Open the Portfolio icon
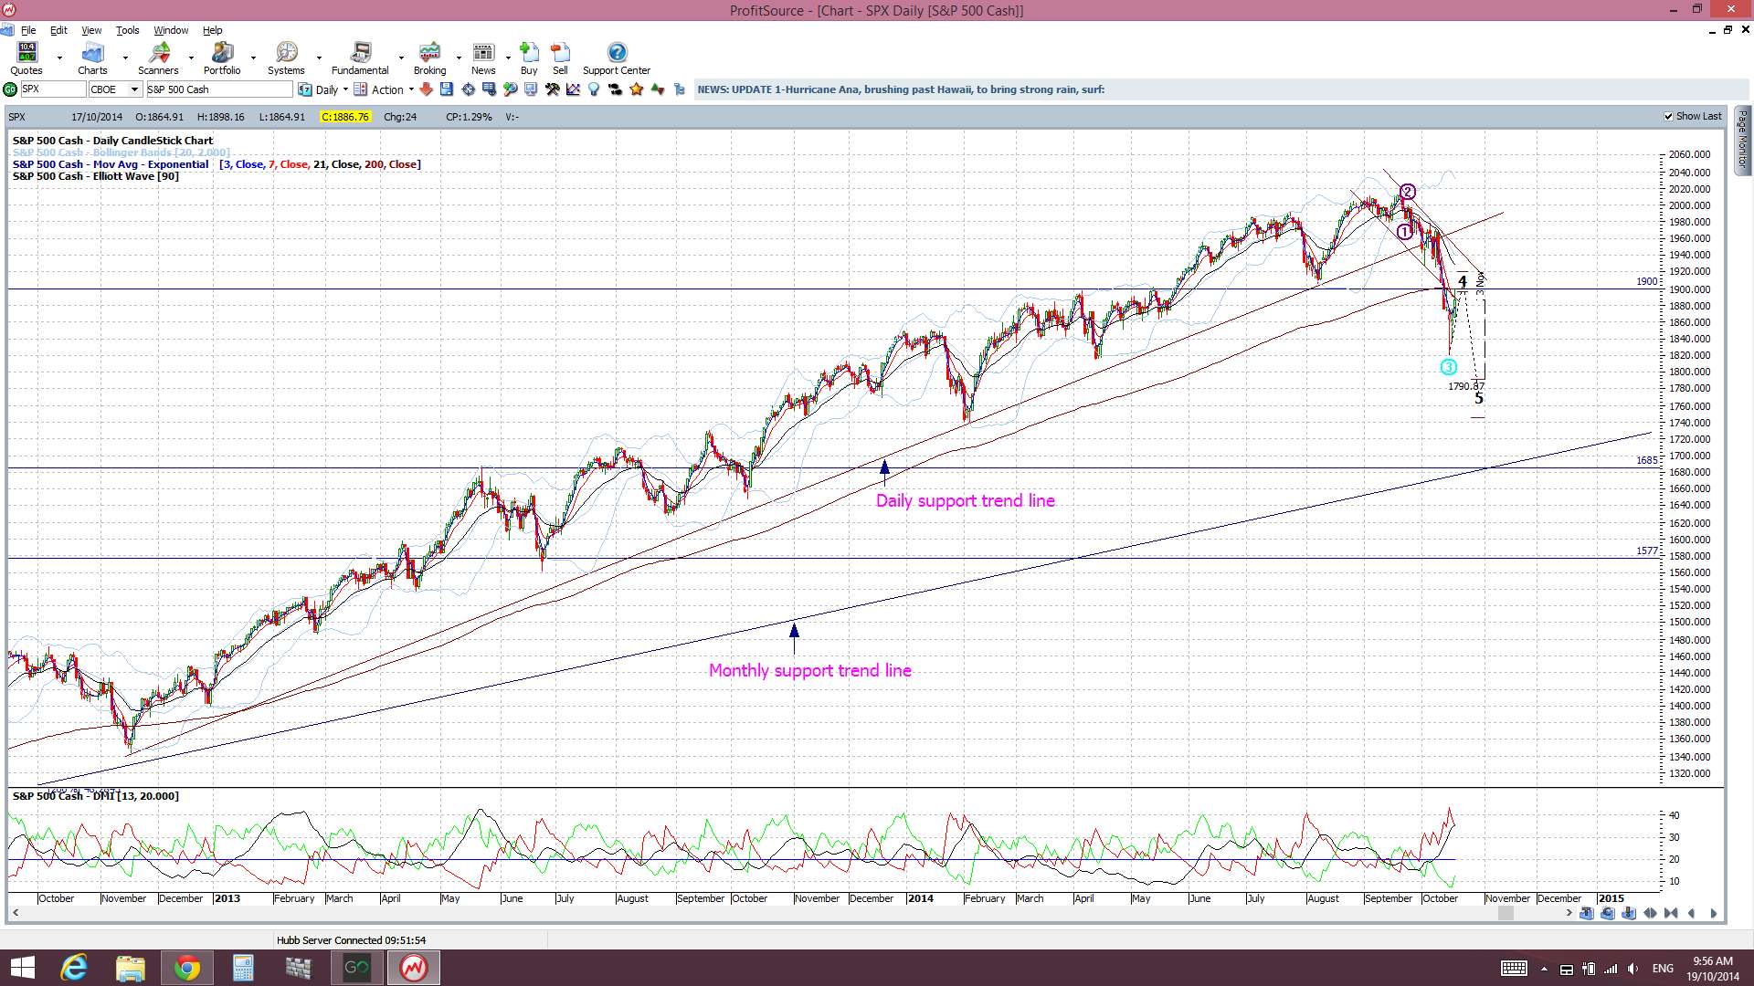 pyautogui.click(x=222, y=58)
